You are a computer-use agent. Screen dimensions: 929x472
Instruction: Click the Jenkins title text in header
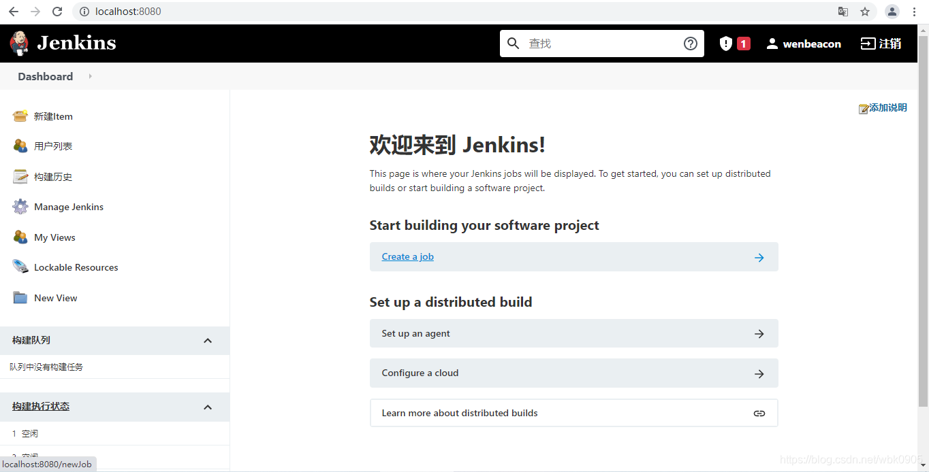(76, 43)
